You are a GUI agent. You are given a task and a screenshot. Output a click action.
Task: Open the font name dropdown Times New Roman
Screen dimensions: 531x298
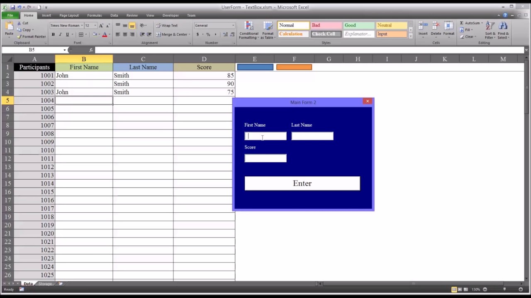point(82,26)
